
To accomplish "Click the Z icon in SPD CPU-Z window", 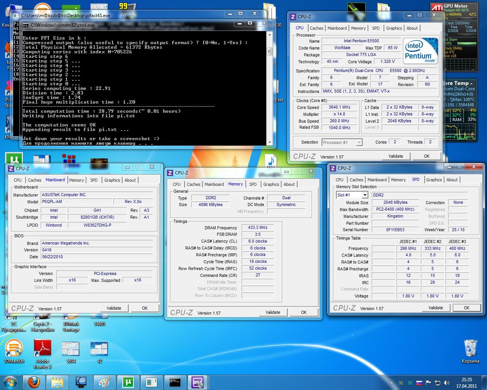I will pos(333,168).
